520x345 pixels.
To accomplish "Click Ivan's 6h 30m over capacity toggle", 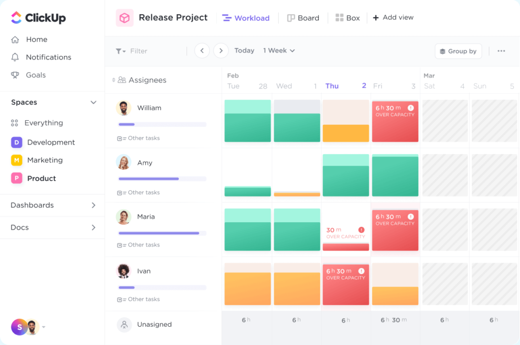I will [346, 284].
